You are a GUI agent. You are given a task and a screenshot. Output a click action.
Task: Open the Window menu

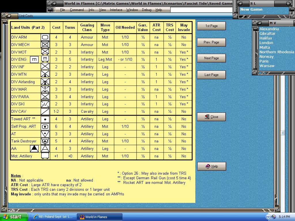(132, 10)
